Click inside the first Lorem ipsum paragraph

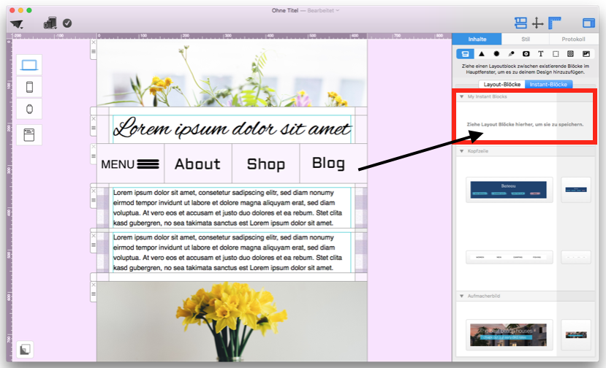[232, 208]
